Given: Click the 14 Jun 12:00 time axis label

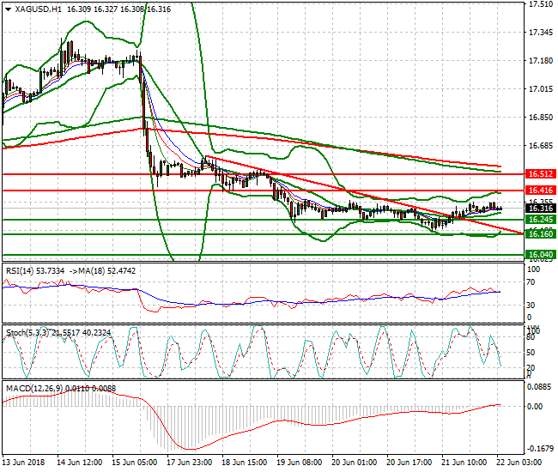Looking at the screenshot, I should click(80, 463).
